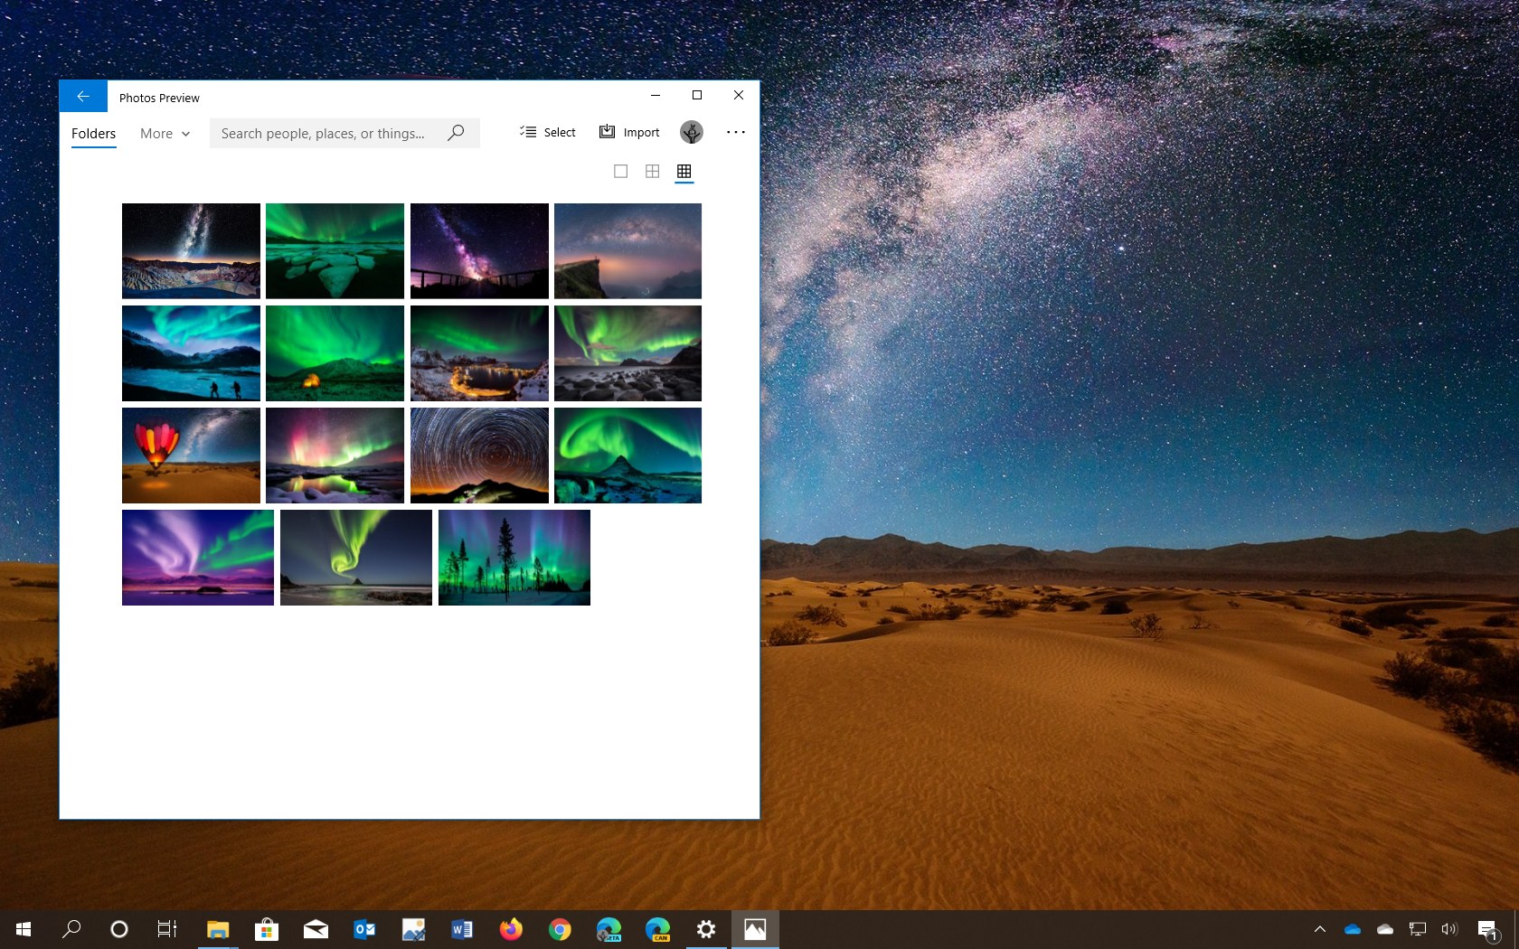This screenshot has width=1519, height=949.
Task: Open the Windows Start menu
Action: tap(24, 929)
